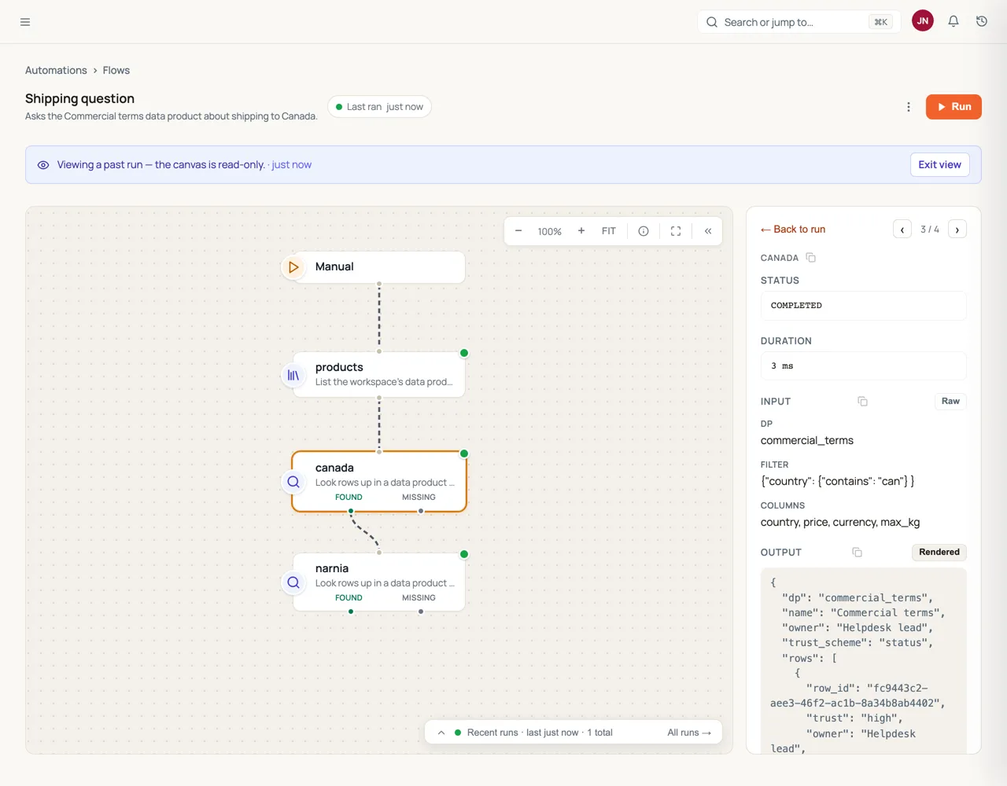Click the COMPLETED status value

tap(863, 306)
